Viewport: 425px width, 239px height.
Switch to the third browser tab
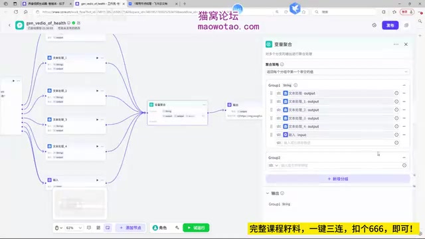pos(153,4)
